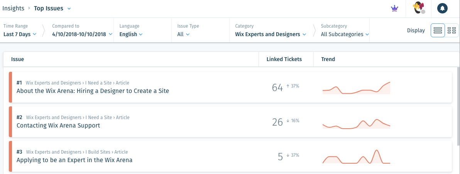Click the Trend column header
460x174 pixels.
tap(328, 59)
